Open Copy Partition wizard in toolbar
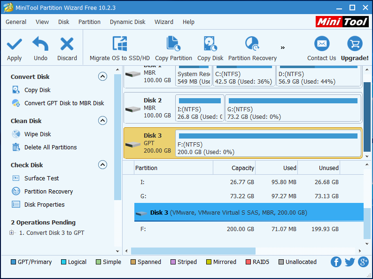The height and width of the screenshot is (279, 373). [x=173, y=49]
